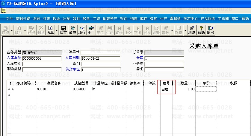Image resolution: width=251 pixels, height=136 pixels.
Task: Expand dropdown arrow next to 流转
Action: [x=172, y=30]
